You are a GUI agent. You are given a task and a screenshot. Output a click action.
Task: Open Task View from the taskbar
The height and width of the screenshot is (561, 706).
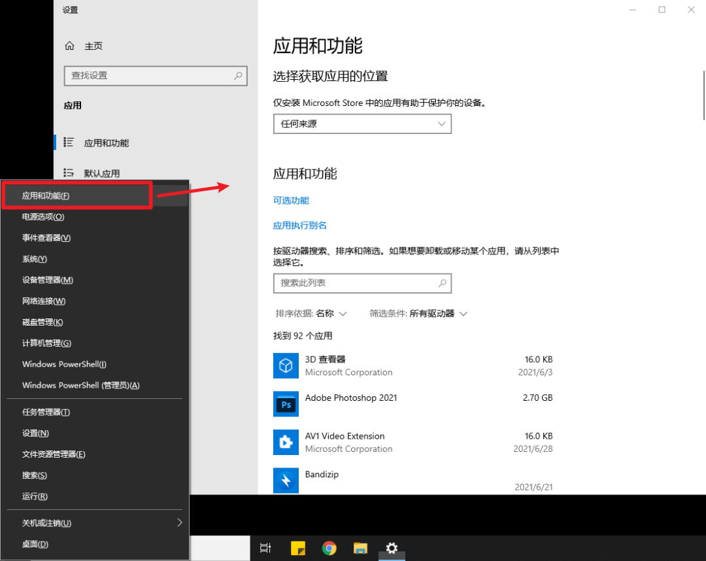(265, 548)
